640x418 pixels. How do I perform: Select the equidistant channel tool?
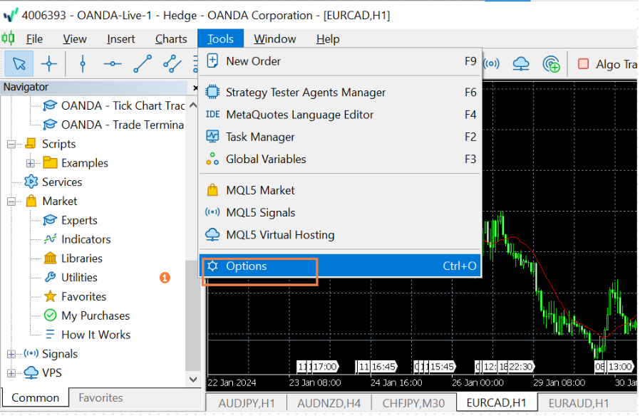[x=171, y=63]
